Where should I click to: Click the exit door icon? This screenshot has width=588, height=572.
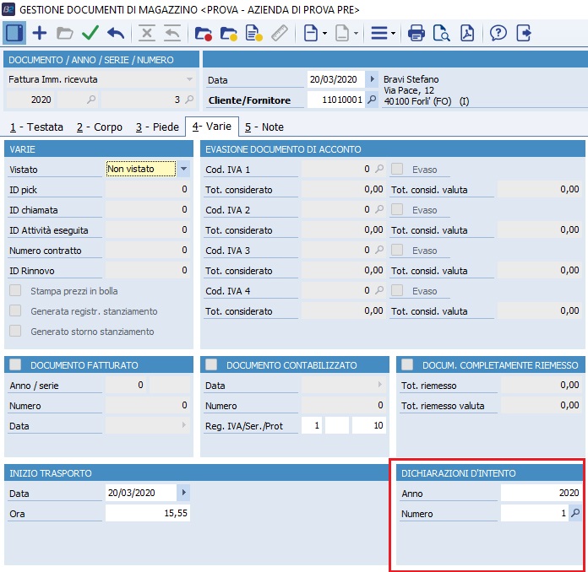(524, 33)
